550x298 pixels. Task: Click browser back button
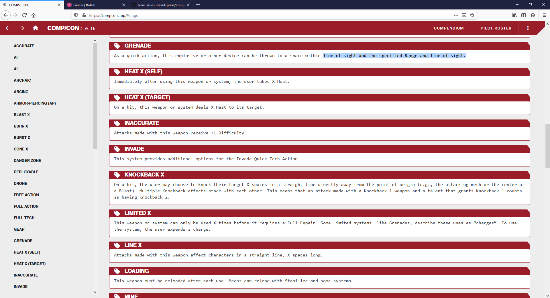click(x=6, y=15)
